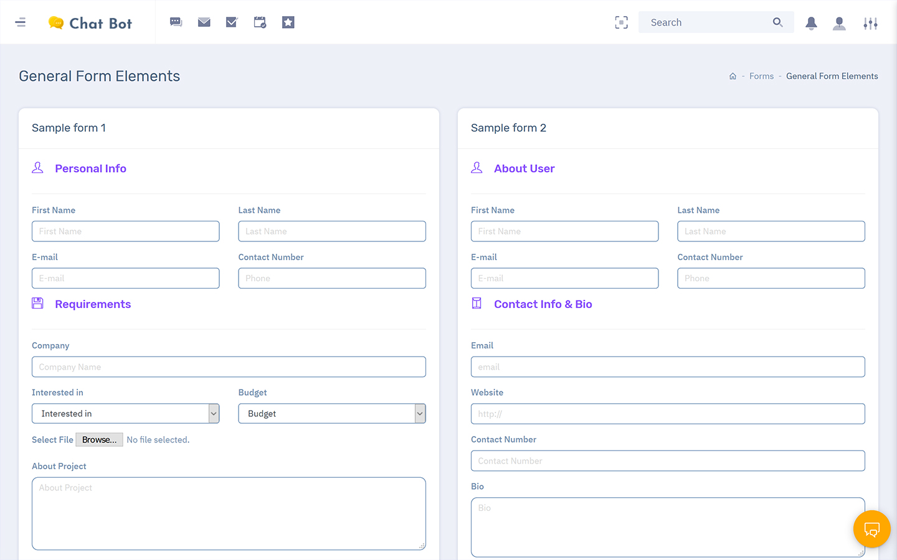Open the calendar icon in top bar
This screenshot has height=560, width=897.
point(260,22)
